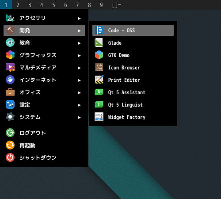The image size is (221, 199).
Task: Expand the 開発 submenu arrow
Action: [80, 31]
